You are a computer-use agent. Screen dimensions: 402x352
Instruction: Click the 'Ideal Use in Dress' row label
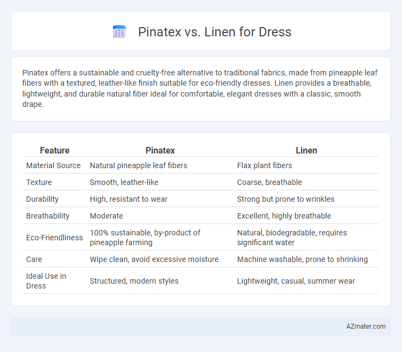tap(46, 281)
